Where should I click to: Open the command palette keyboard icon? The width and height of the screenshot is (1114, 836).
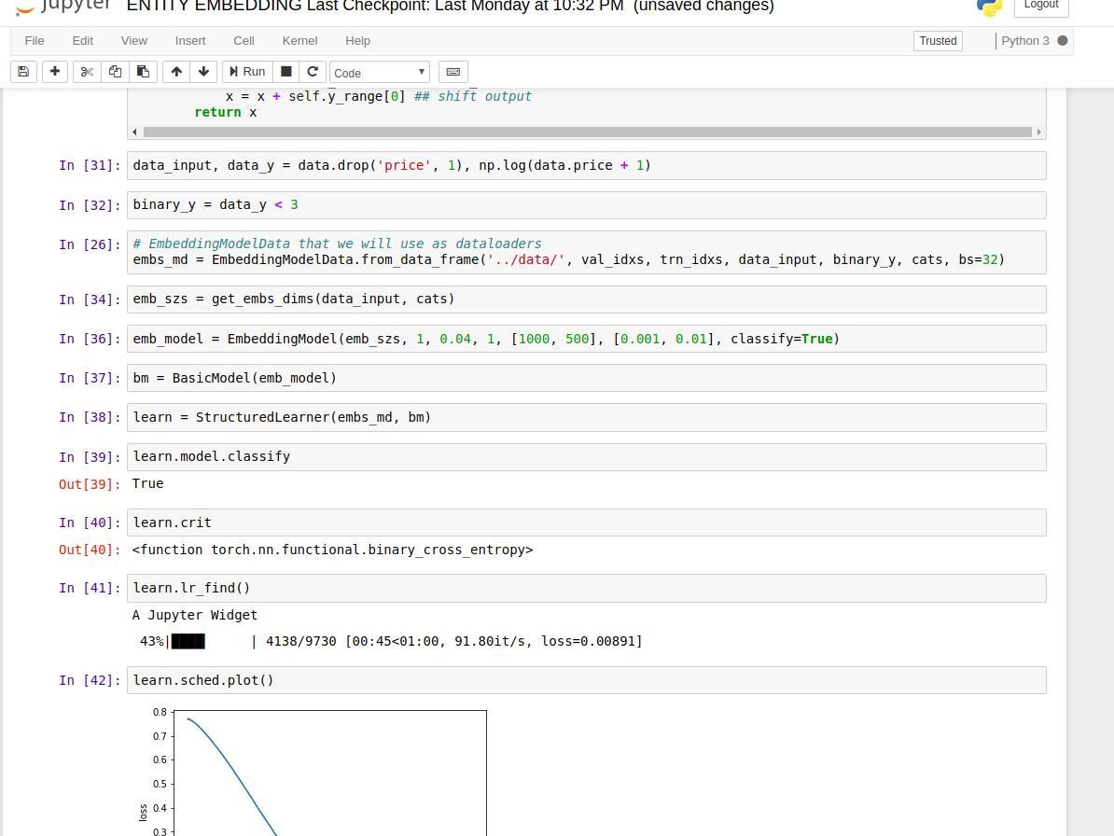click(x=453, y=72)
